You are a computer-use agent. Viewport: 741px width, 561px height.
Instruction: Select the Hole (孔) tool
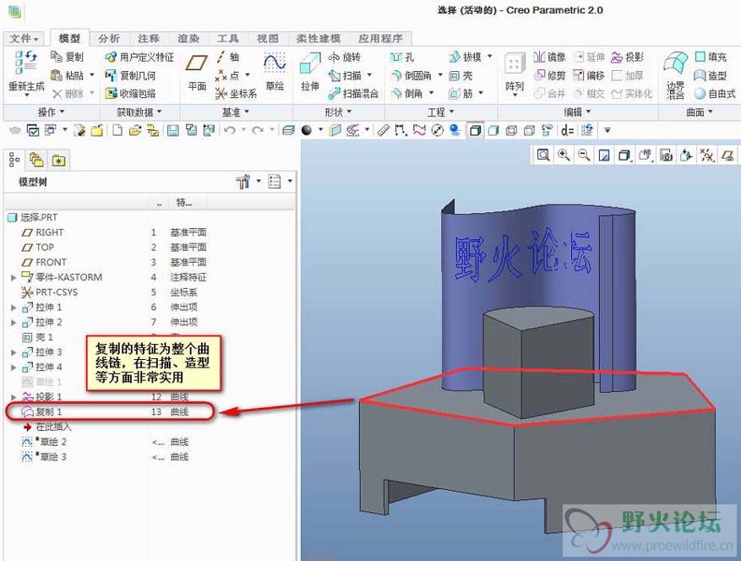tap(402, 57)
